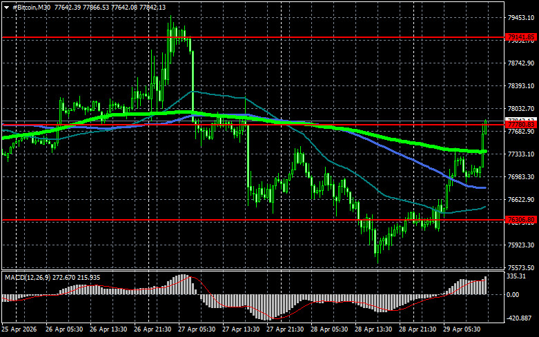The height and width of the screenshot is (337, 539).
Task: Select the 29 Apr 05:30 time label
Action: pyautogui.click(x=462, y=329)
